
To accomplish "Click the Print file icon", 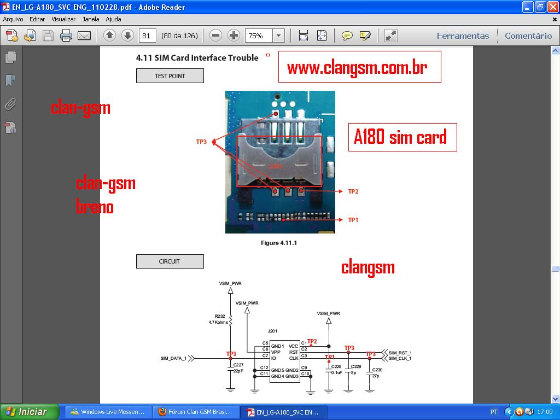I will 66,36.
